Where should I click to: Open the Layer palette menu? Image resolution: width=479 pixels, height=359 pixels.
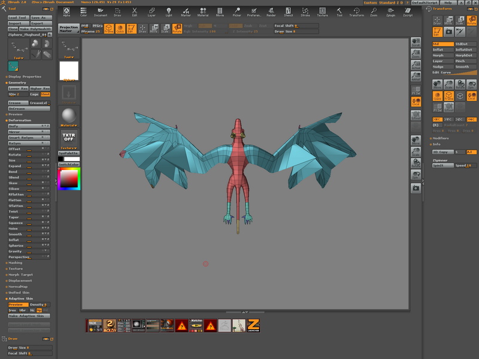coord(151,11)
